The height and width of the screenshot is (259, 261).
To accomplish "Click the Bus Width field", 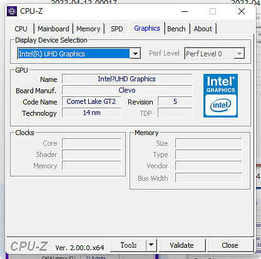I will coord(208,178).
